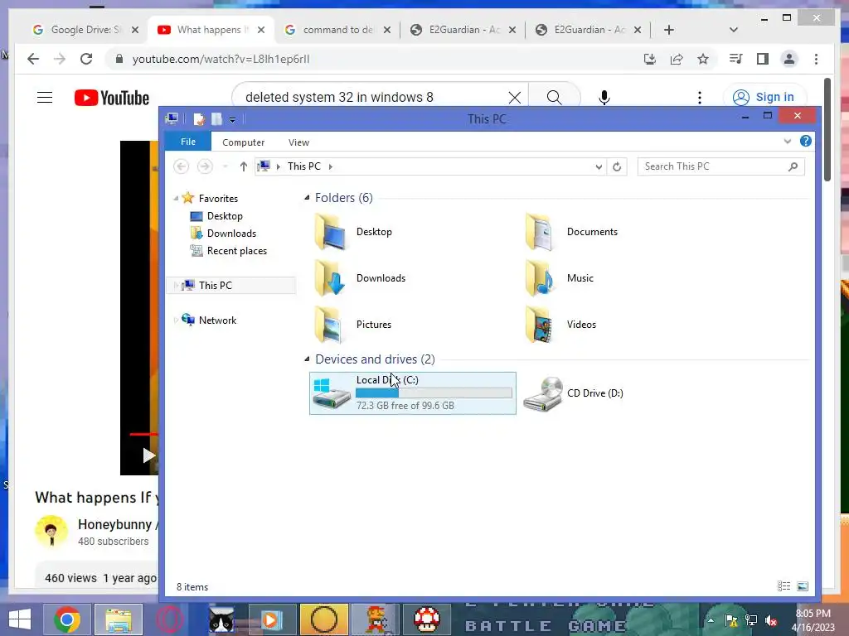The height and width of the screenshot is (636, 849).
Task: Click the Search This PC field
Action: coord(720,166)
